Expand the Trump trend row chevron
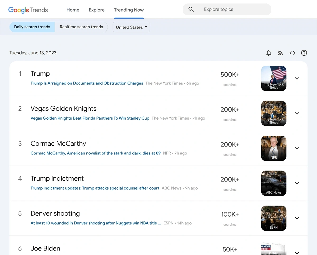 pos(297,78)
